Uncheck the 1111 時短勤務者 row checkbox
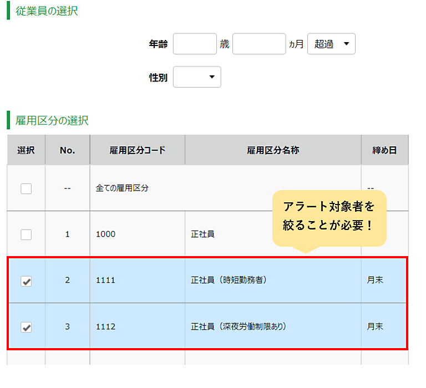 (x=26, y=281)
